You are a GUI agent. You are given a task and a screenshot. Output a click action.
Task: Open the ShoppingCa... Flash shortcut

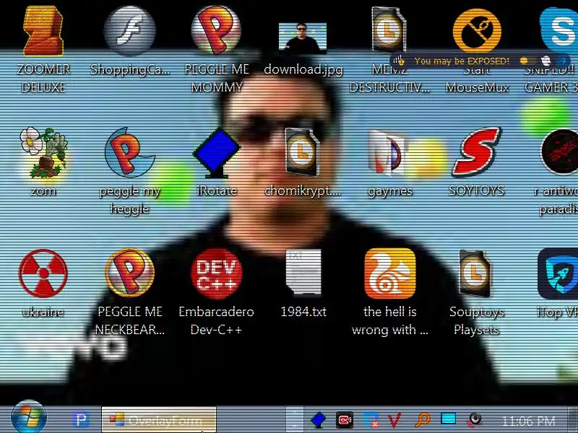pos(129,30)
